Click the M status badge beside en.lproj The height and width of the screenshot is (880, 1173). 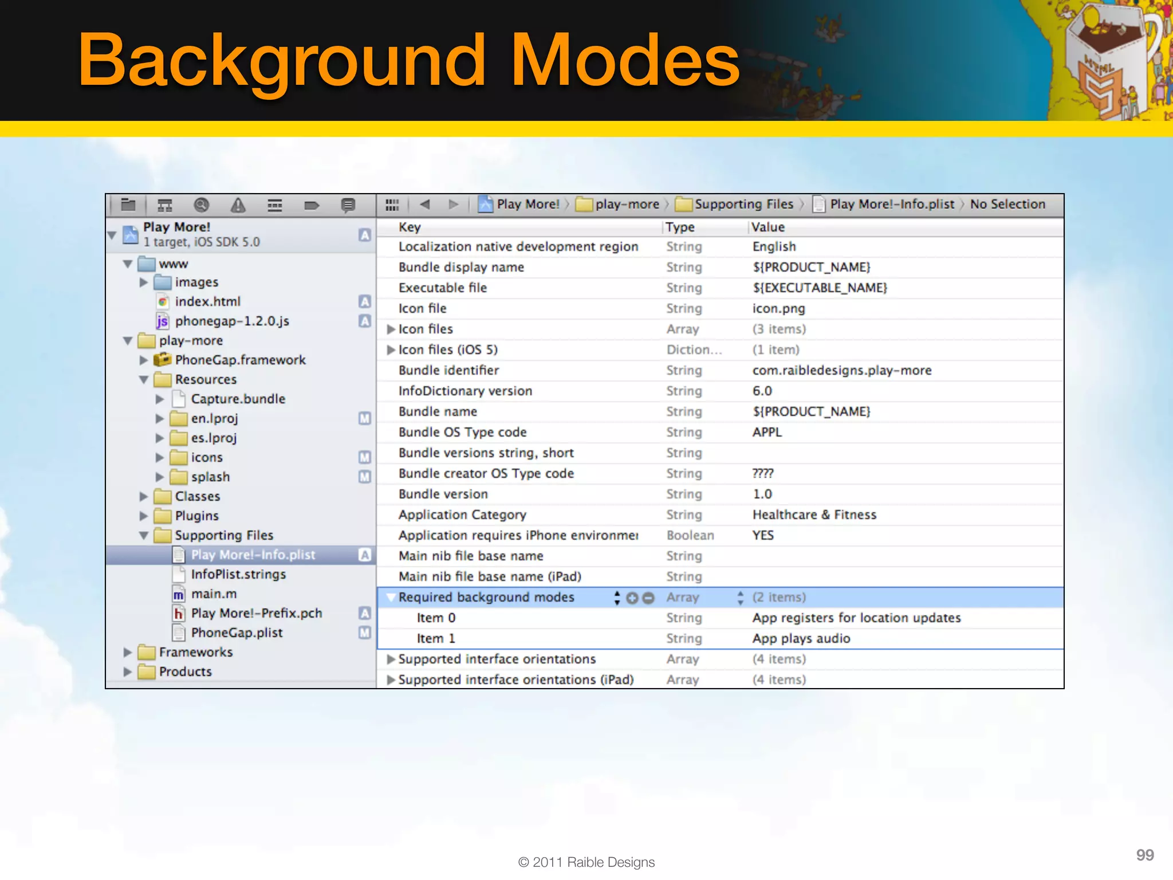click(365, 418)
